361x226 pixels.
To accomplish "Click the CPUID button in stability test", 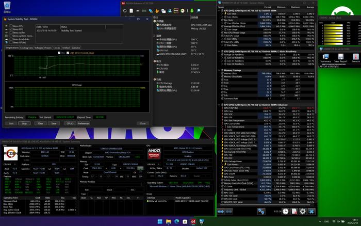I will pos(70,123).
